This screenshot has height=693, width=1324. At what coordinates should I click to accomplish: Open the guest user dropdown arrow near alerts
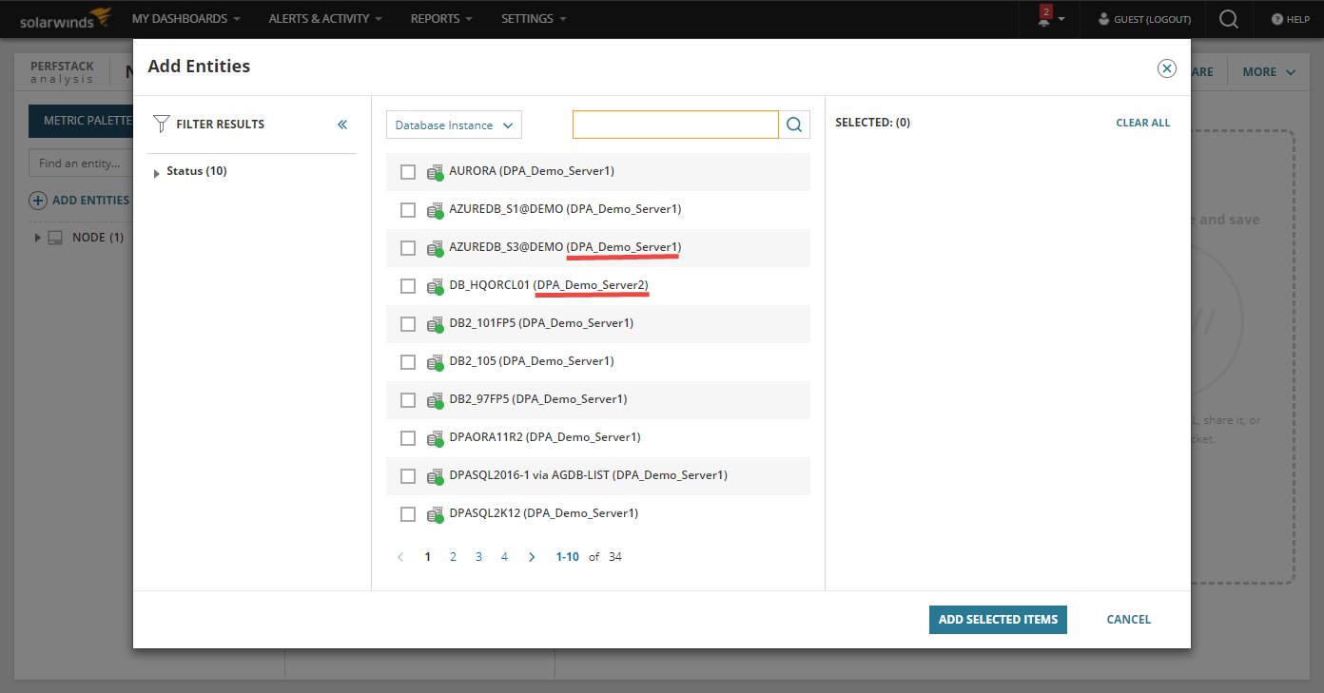tap(1061, 19)
